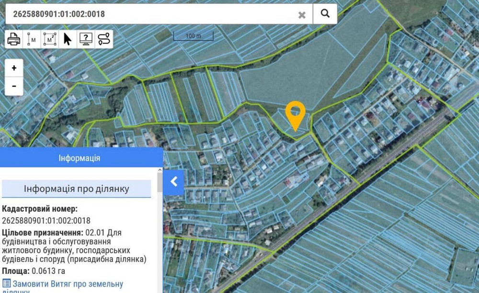Activate the arrow pointer tool
This screenshot has width=479, height=293.
68,39
